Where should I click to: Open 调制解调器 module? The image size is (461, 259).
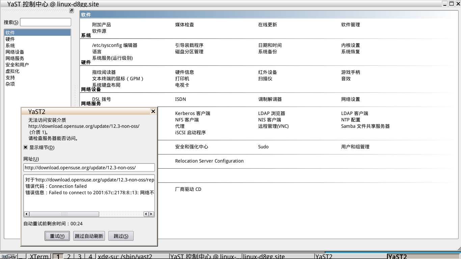(x=270, y=99)
